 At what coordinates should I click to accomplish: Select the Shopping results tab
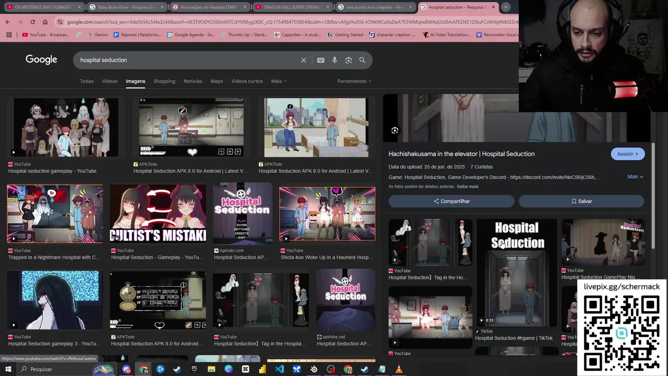click(164, 81)
